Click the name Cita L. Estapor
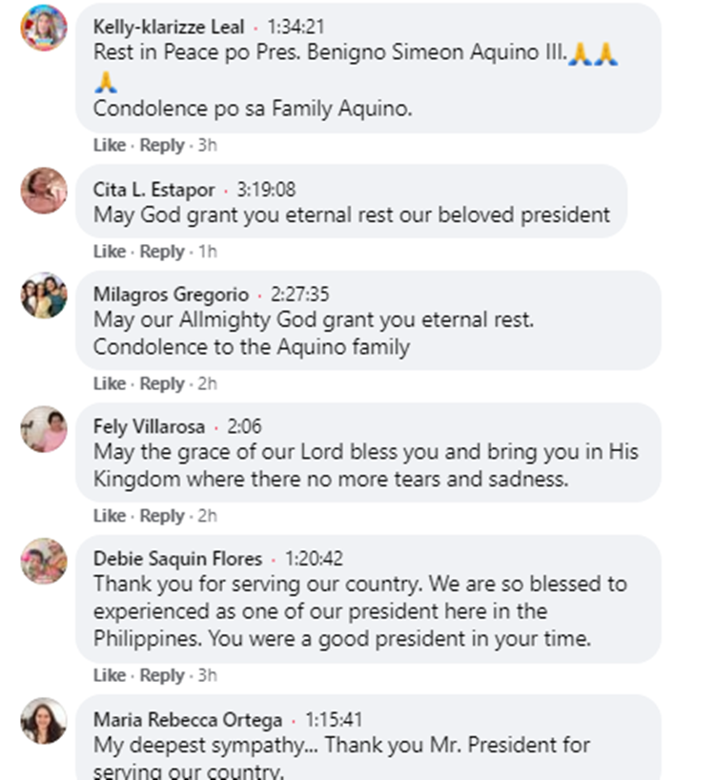The image size is (715, 780). (154, 190)
